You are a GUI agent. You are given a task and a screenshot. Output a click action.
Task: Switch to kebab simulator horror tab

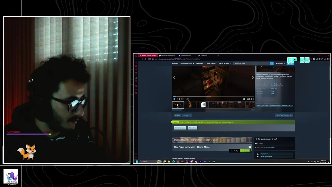[x=167, y=56]
